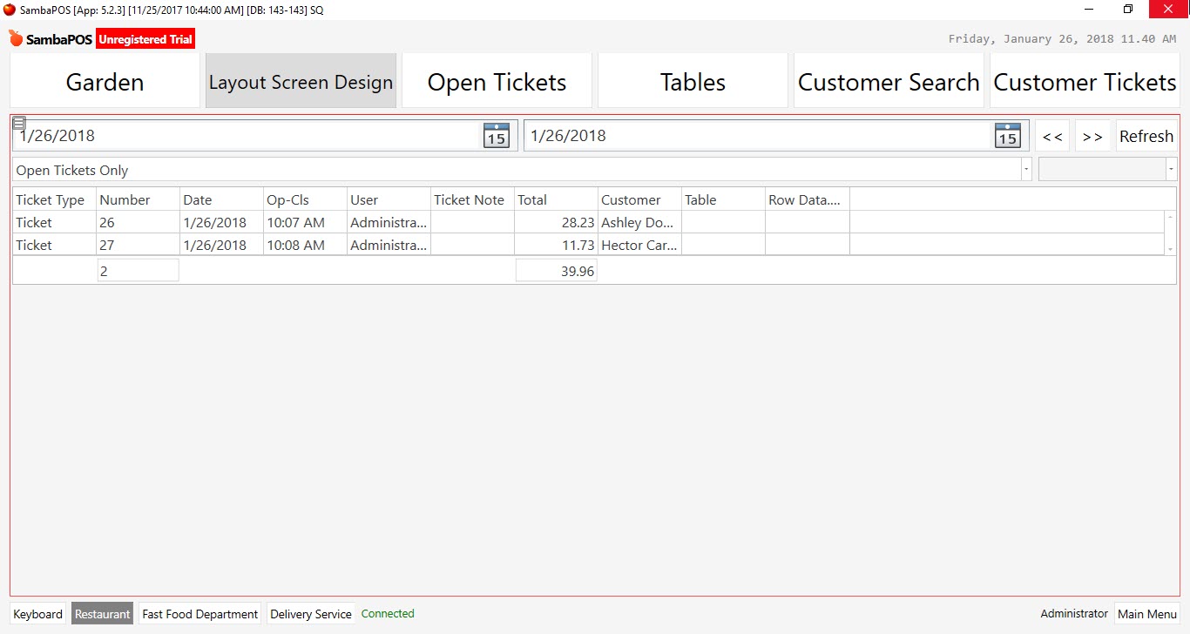Open the Main Menu
This screenshot has height=634, width=1190.
1146,613
